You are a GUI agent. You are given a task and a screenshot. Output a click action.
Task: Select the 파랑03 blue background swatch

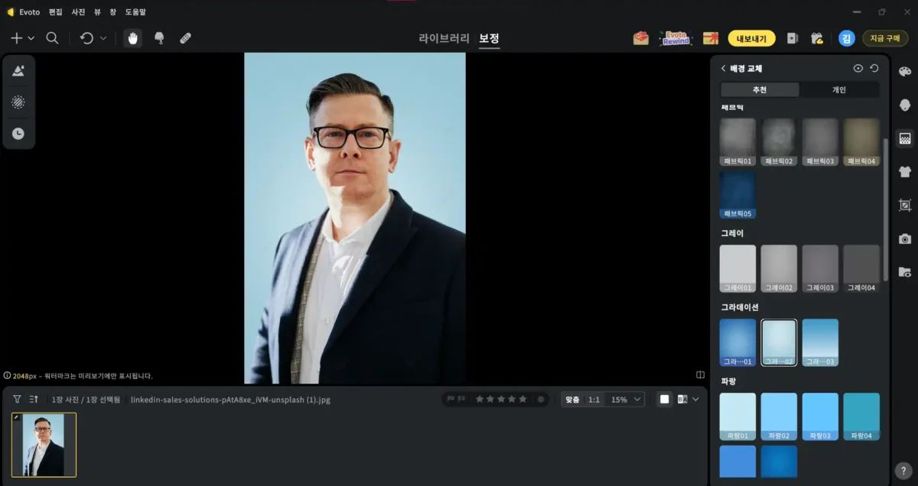820,416
